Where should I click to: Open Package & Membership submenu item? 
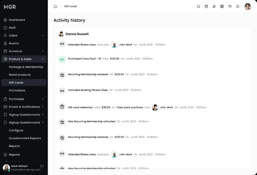coord(26,67)
